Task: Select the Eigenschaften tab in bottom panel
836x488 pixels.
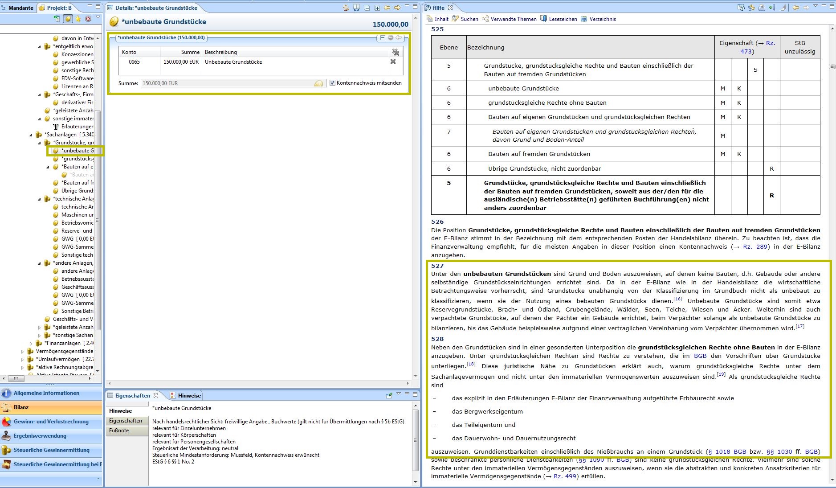Action: click(133, 395)
